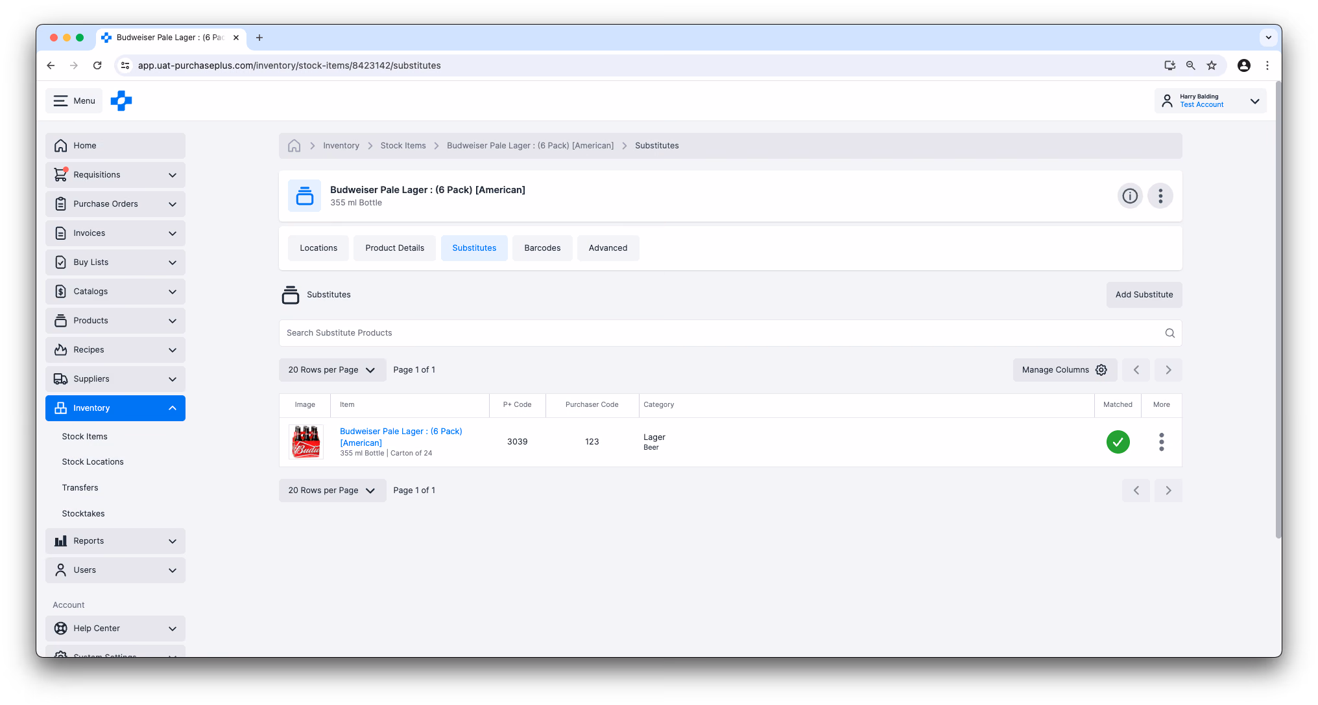Click the Budweiser product thumbnail image

point(306,442)
